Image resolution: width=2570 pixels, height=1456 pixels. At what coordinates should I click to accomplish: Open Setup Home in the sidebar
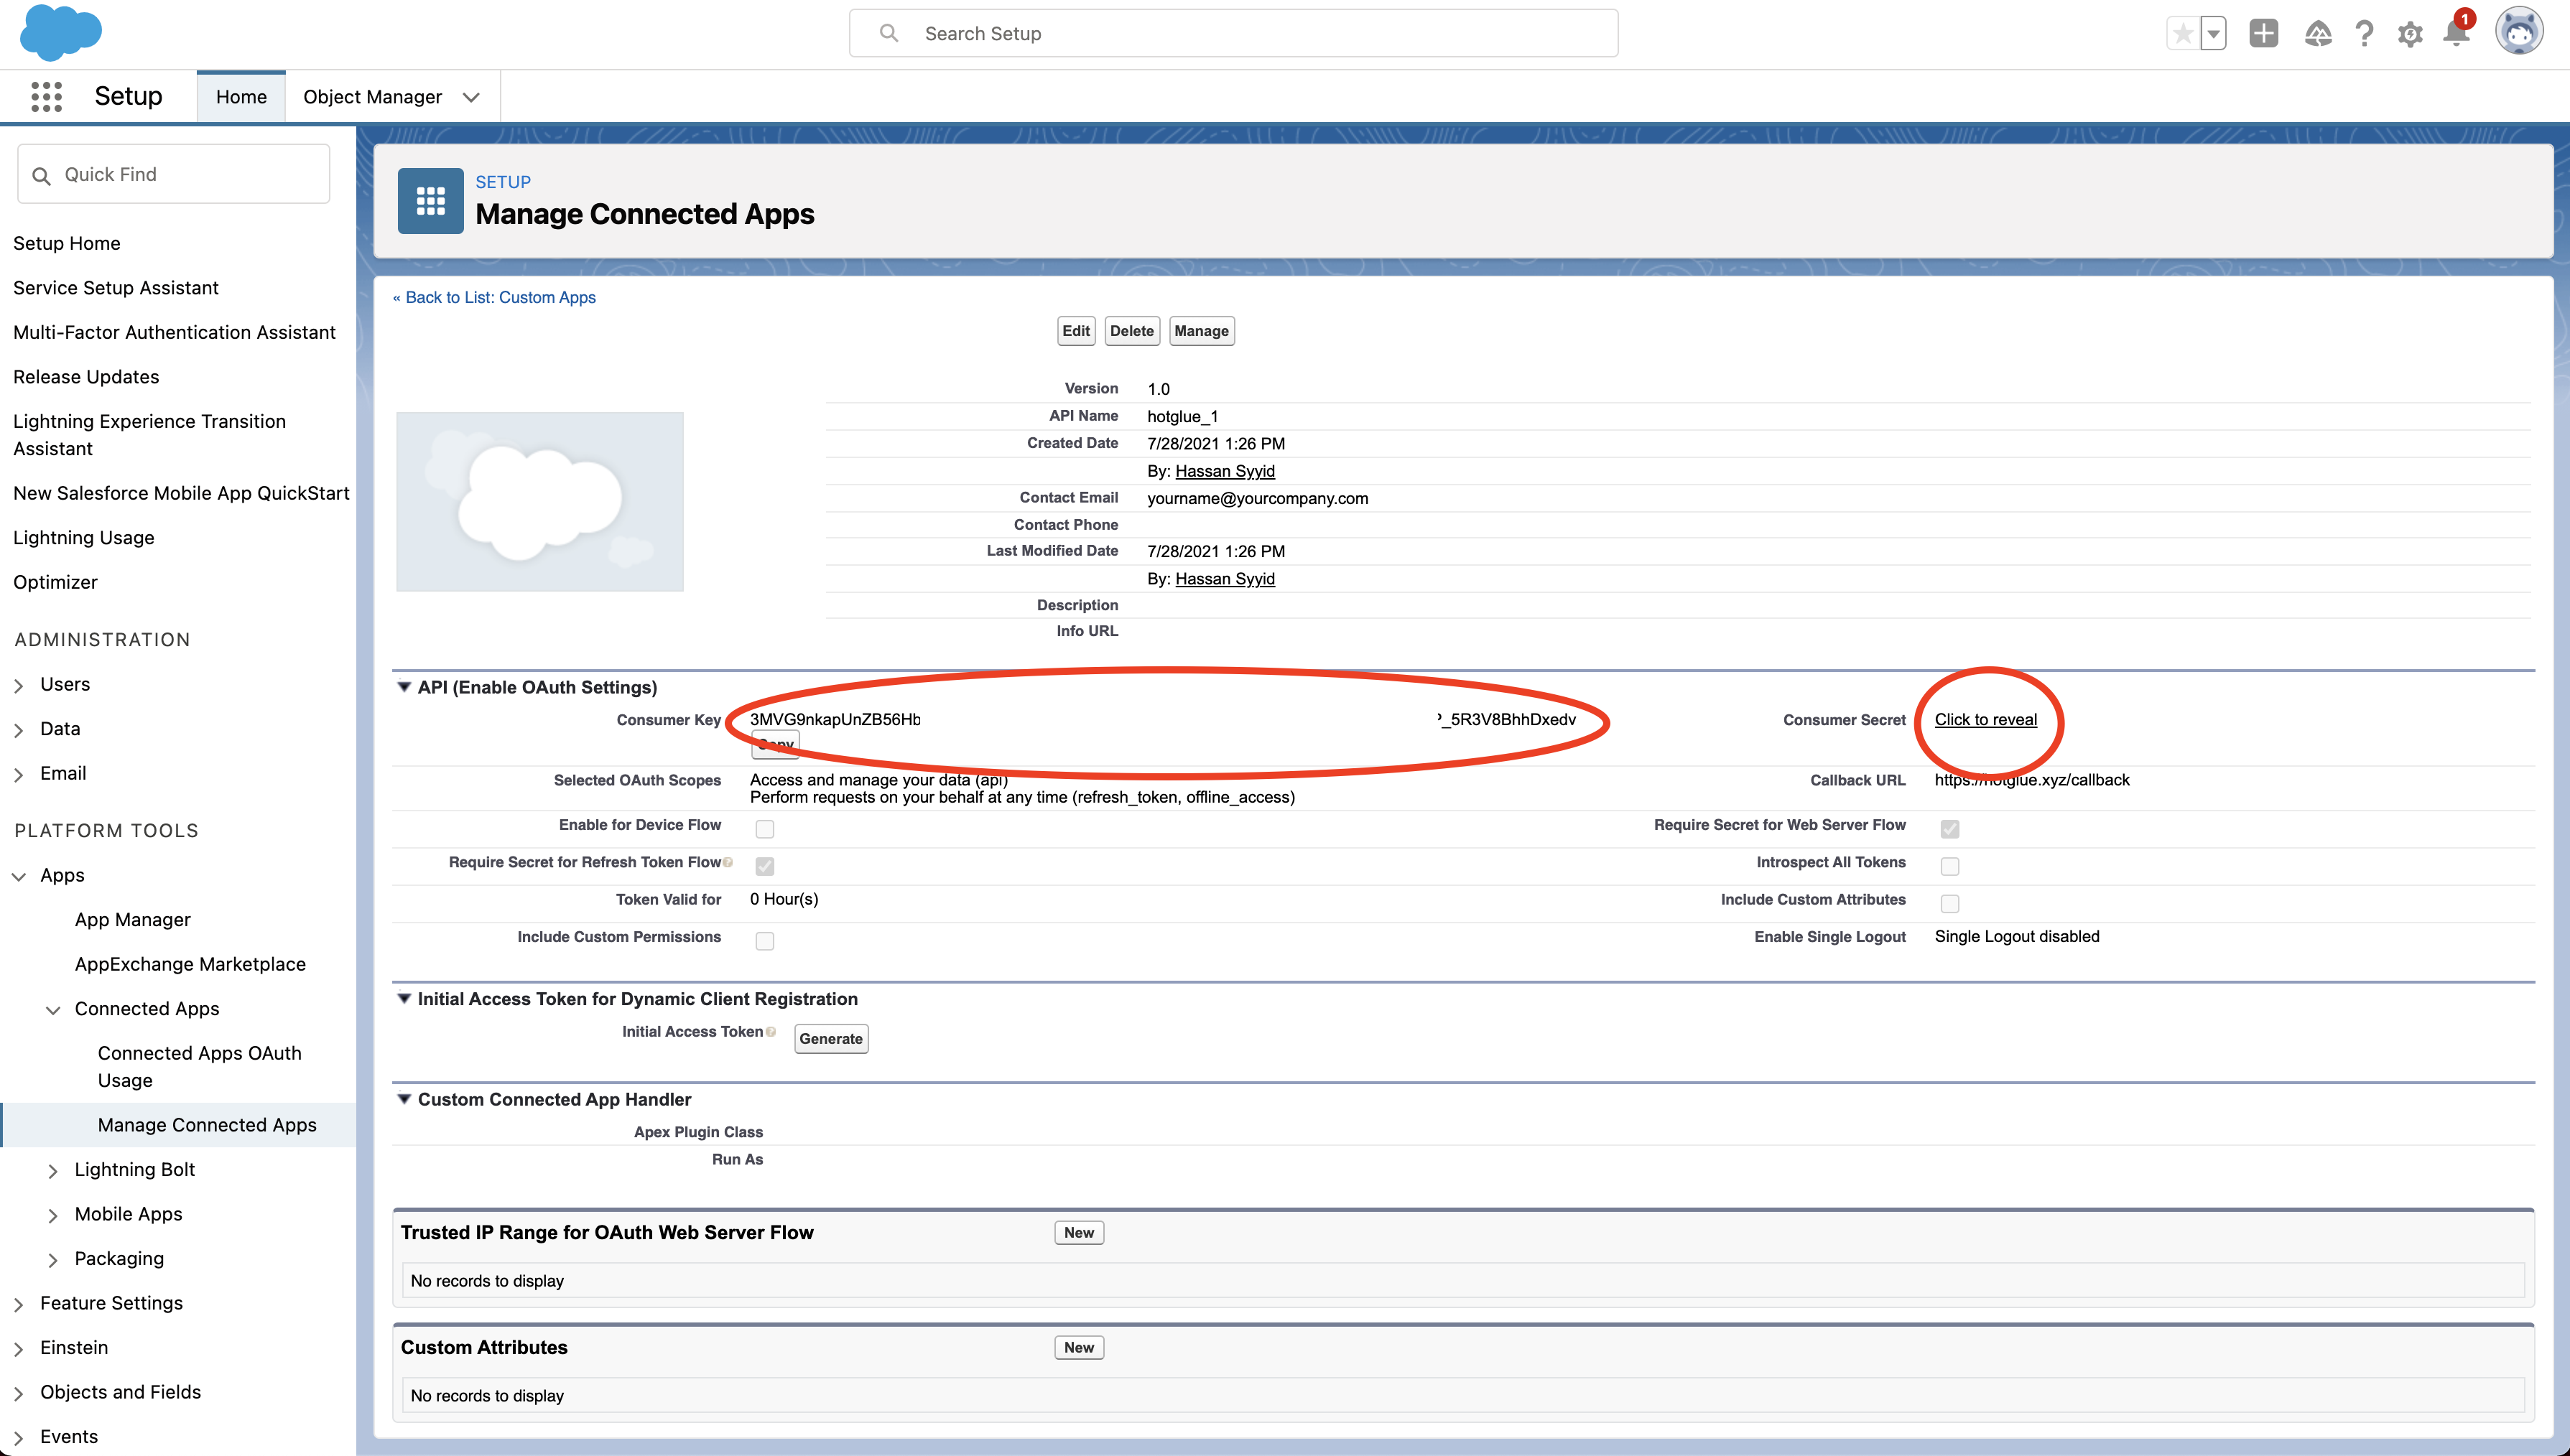tap(67, 243)
